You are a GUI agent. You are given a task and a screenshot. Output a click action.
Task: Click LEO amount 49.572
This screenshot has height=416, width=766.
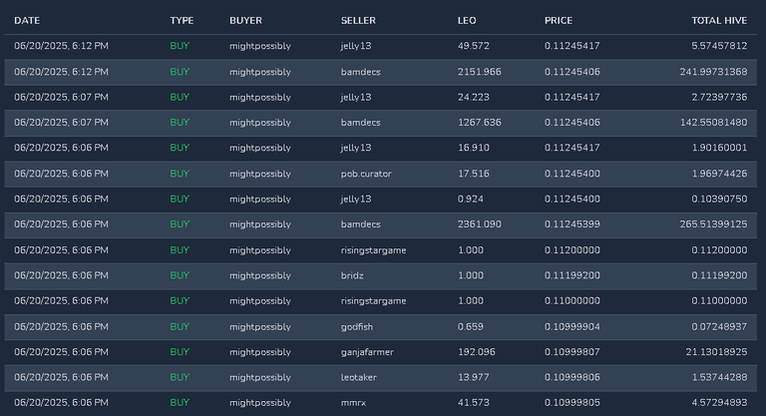474,46
